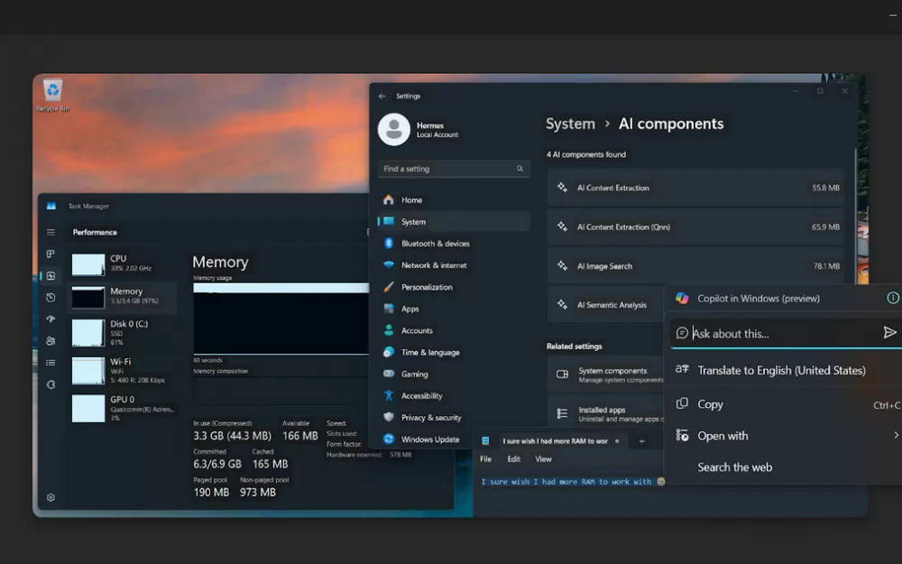This screenshot has width=902, height=564.
Task: Open Task Manager settings gear
Action: coord(51,497)
